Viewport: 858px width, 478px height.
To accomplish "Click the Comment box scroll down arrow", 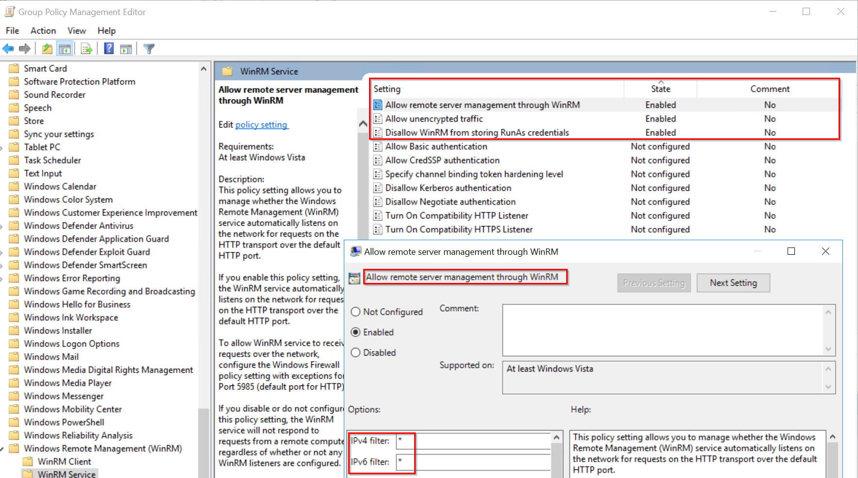I will (828, 349).
